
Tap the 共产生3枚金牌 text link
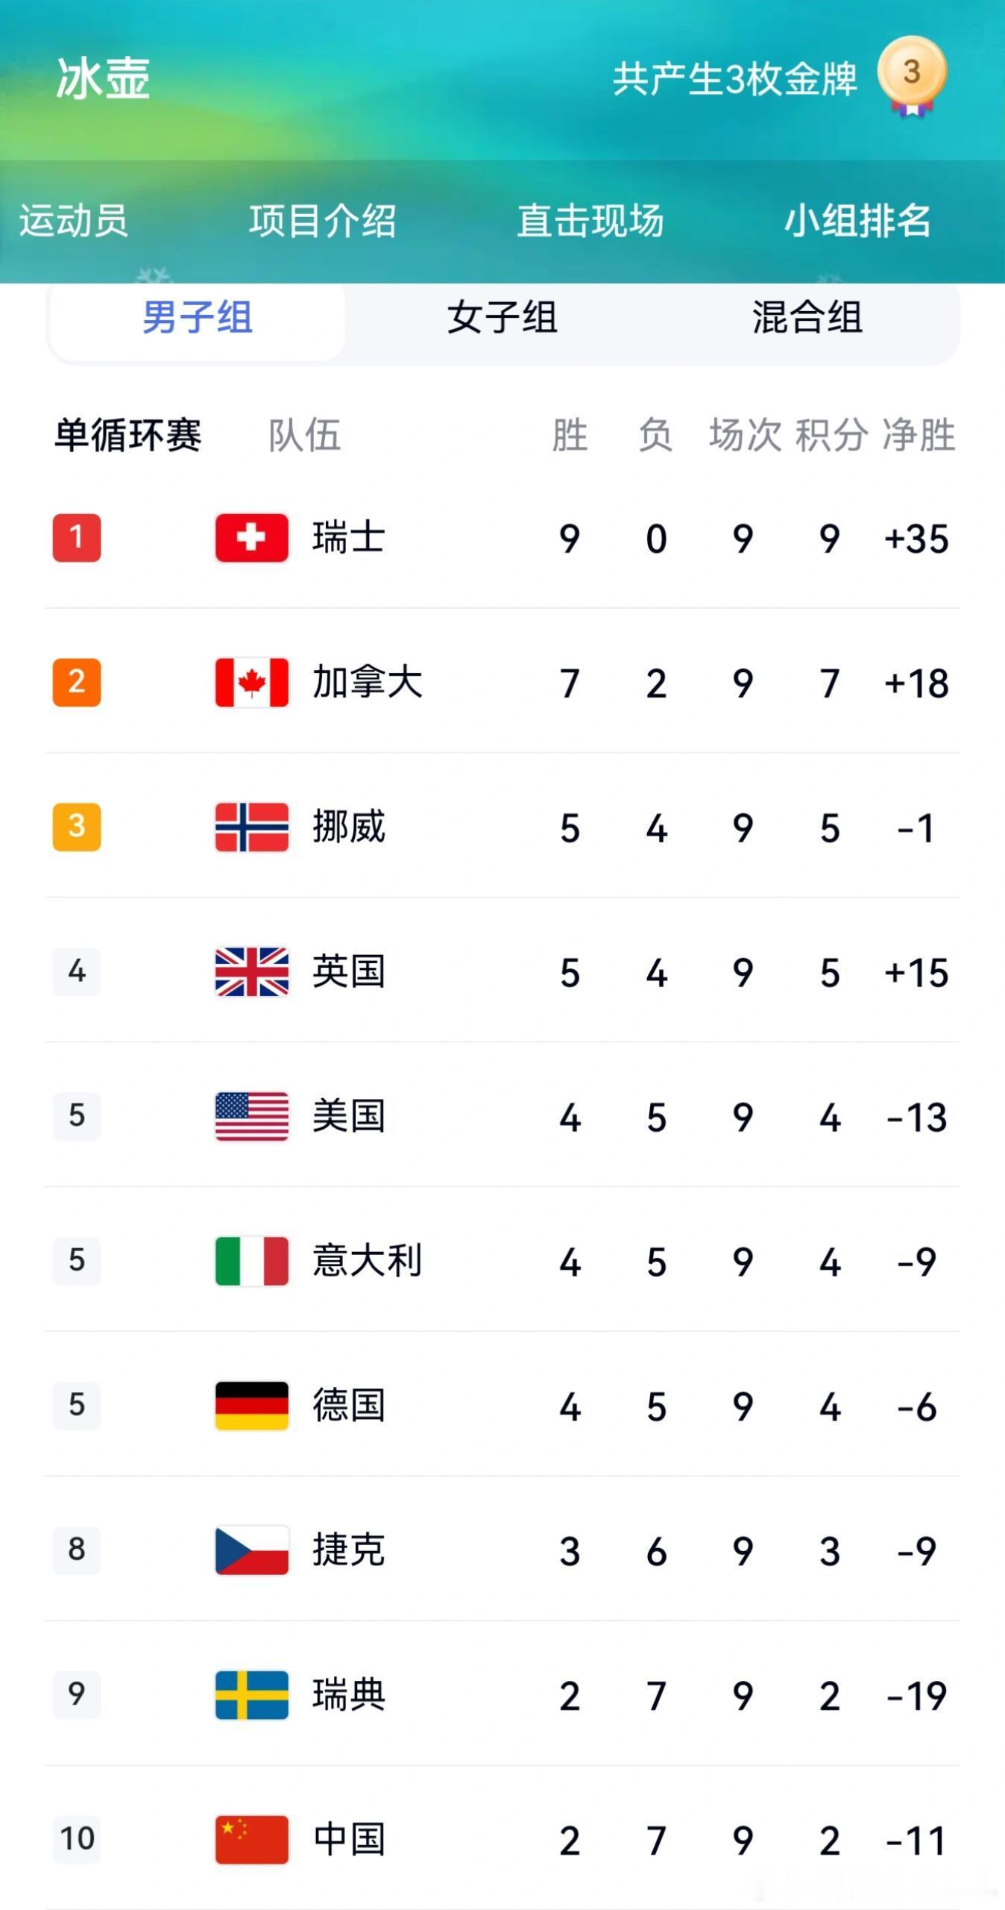pyautogui.click(x=734, y=79)
